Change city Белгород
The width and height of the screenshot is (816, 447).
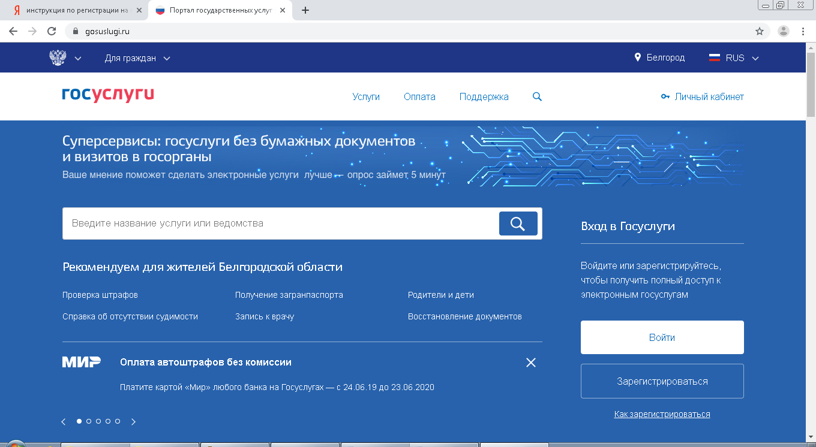tap(665, 58)
